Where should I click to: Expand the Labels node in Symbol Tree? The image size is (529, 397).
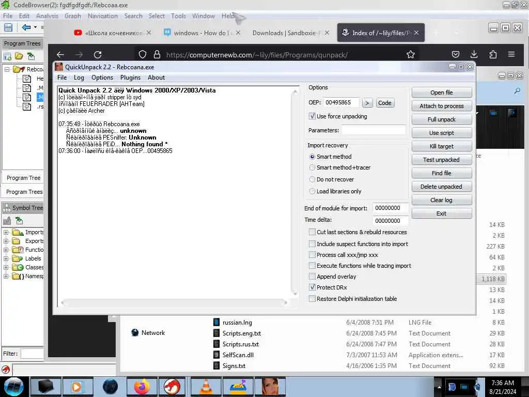(6, 258)
